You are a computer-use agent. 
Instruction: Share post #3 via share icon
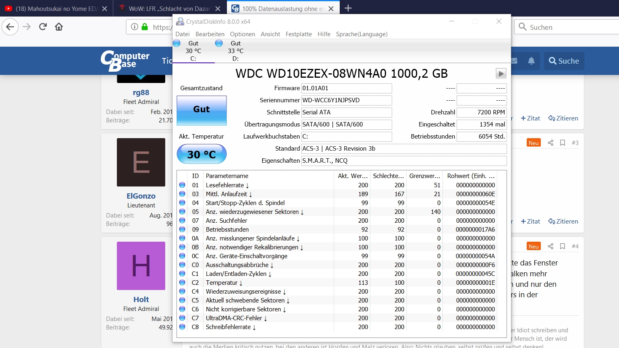point(550,143)
